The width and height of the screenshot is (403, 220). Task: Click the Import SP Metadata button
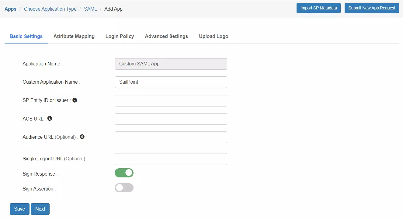pyautogui.click(x=318, y=8)
